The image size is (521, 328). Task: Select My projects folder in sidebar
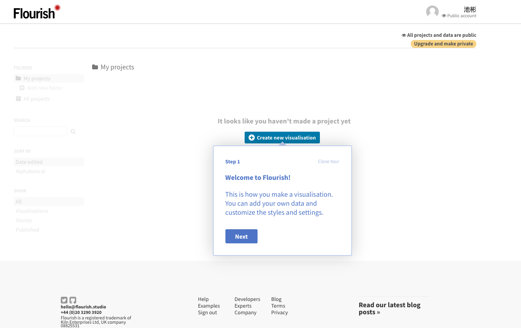(x=49, y=78)
